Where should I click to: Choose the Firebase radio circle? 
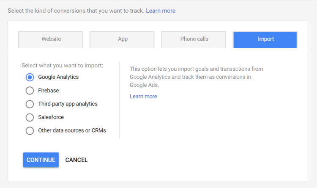(x=30, y=91)
